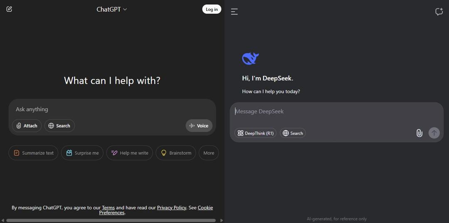Open the ChatGPT model selector dropdown
449x223 pixels.
pyautogui.click(x=112, y=10)
